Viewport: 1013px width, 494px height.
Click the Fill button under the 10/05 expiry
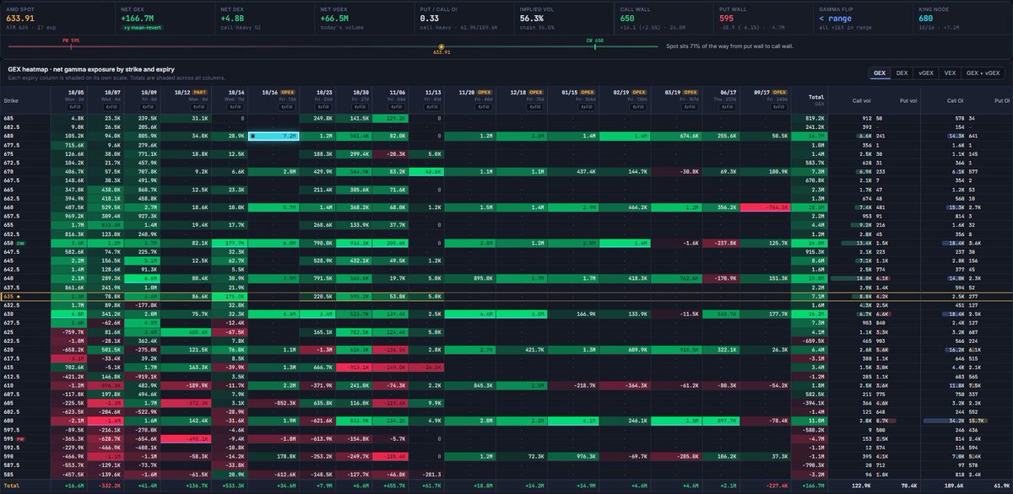(x=74, y=107)
